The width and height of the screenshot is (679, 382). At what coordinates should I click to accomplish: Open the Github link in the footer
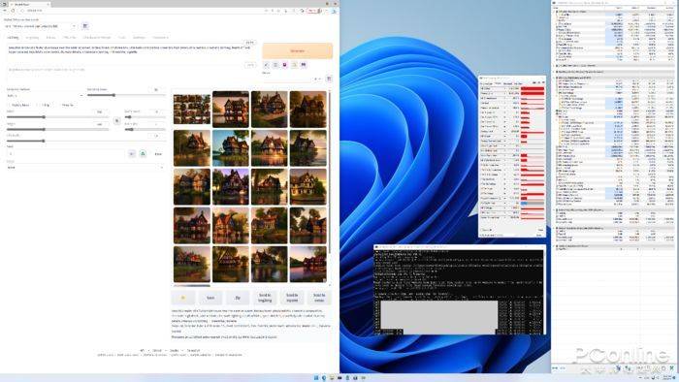(x=157, y=350)
